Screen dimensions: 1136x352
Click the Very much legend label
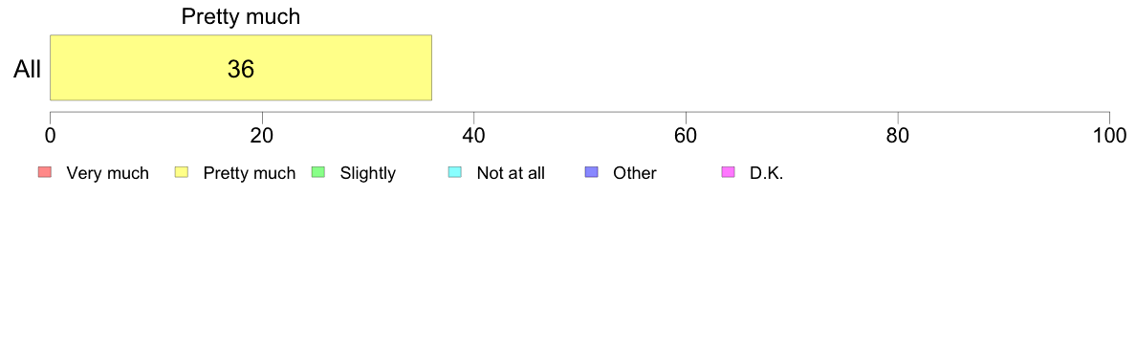(107, 173)
